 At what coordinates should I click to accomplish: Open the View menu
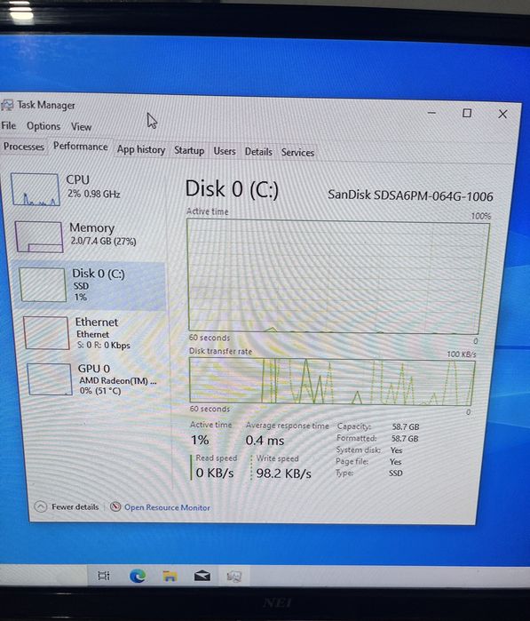coord(81,127)
